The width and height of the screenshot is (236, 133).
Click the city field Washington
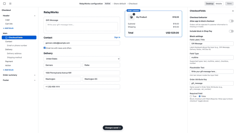coord(62,79)
